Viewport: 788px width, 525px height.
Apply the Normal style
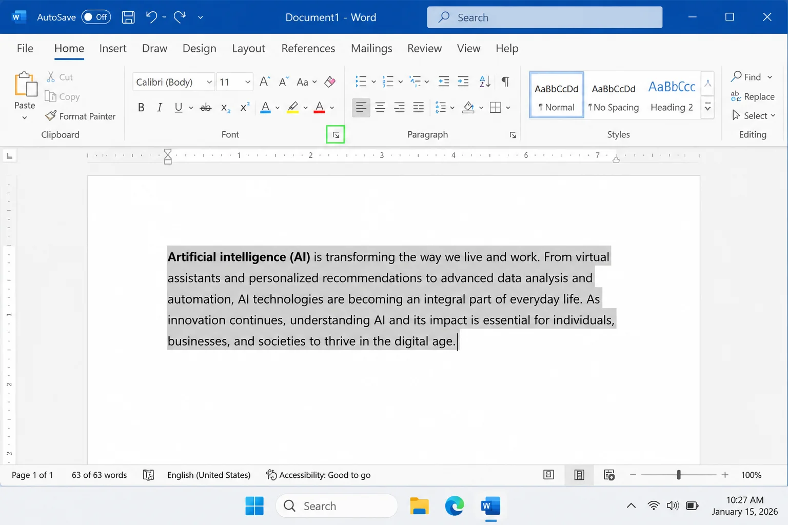click(x=557, y=95)
